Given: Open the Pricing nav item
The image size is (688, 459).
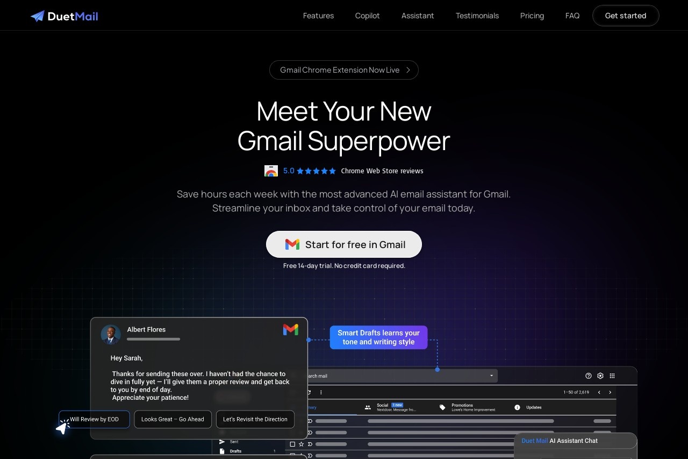Looking at the screenshot, I should point(532,16).
